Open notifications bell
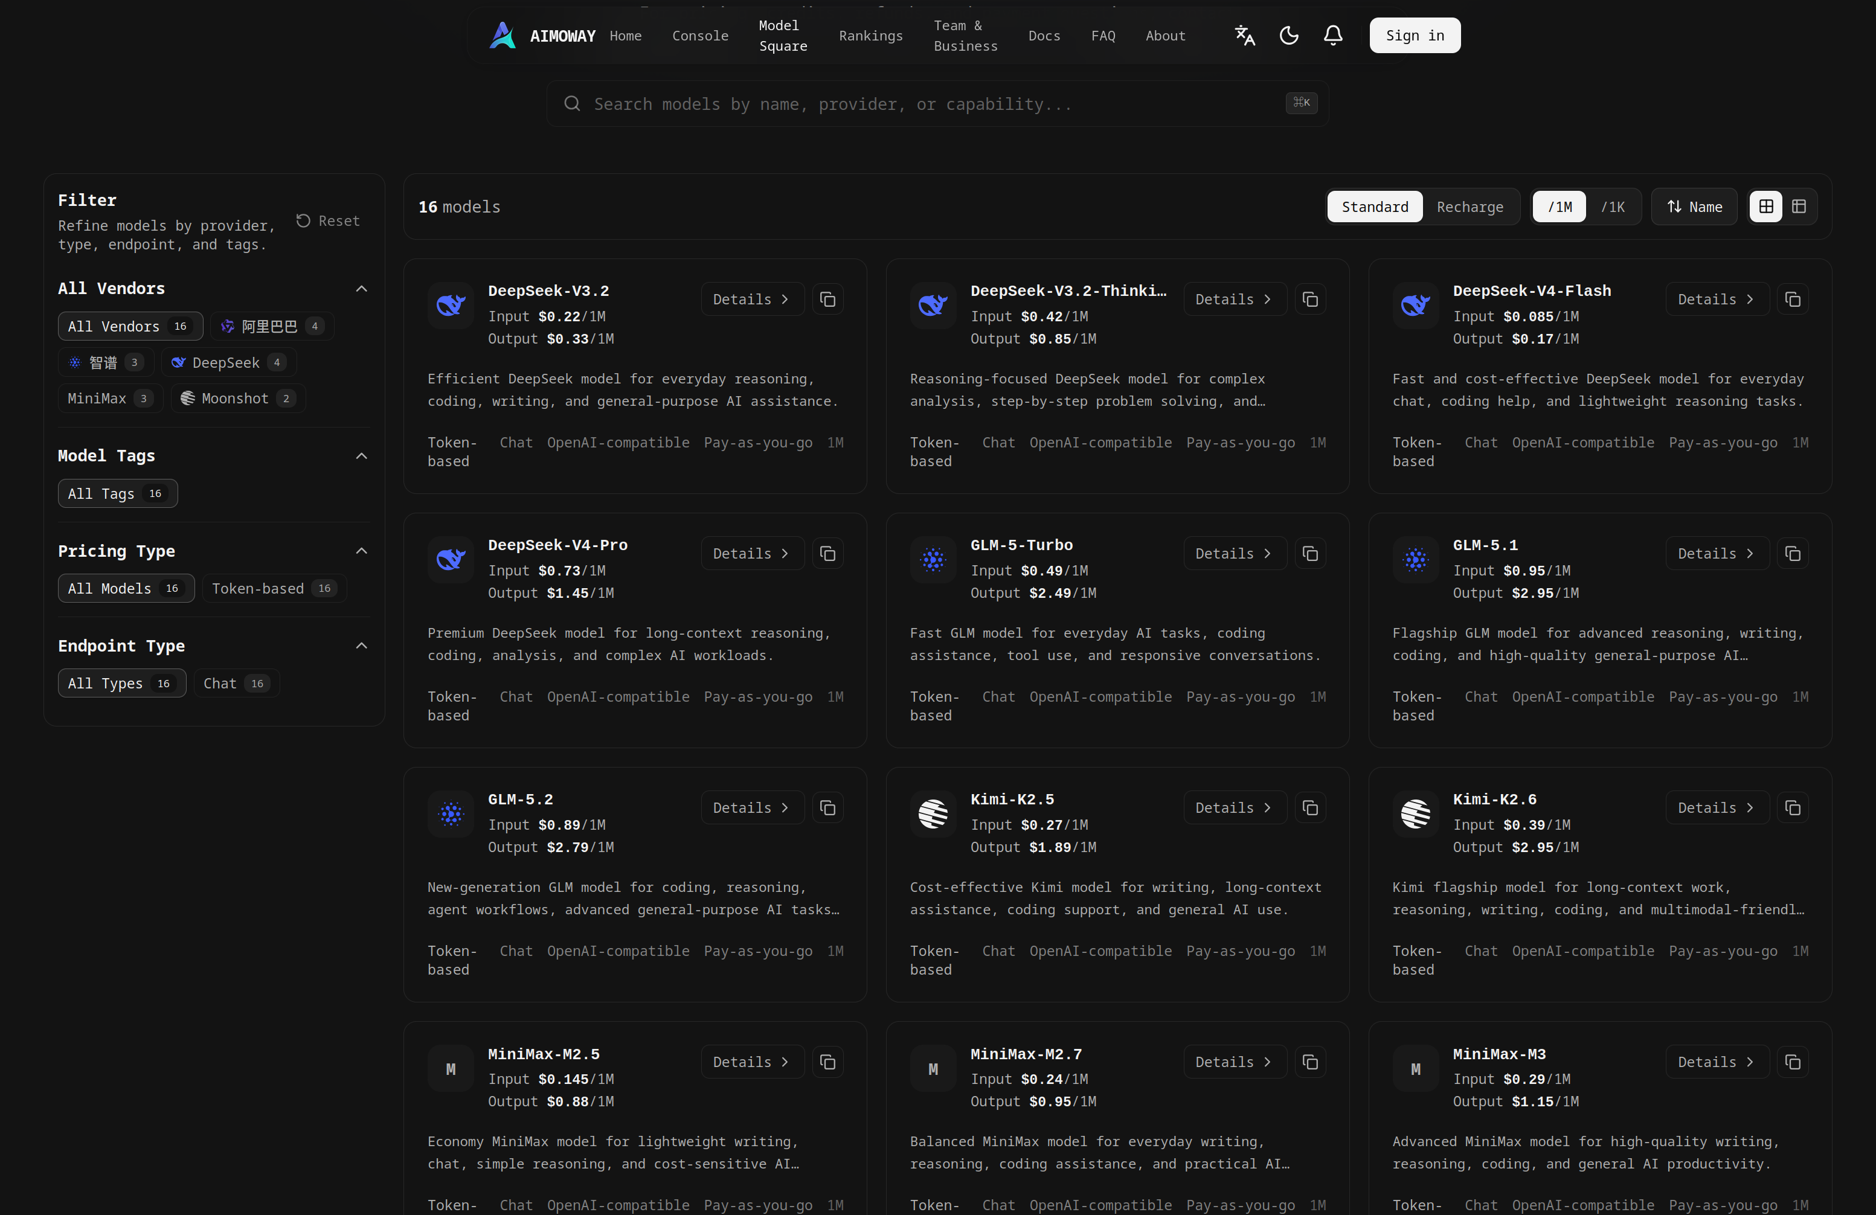 pyautogui.click(x=1333, y=36)
